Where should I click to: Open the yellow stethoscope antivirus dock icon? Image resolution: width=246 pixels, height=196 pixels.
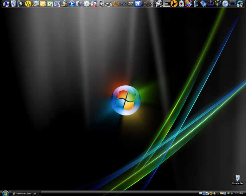click(x=28, y=4)
